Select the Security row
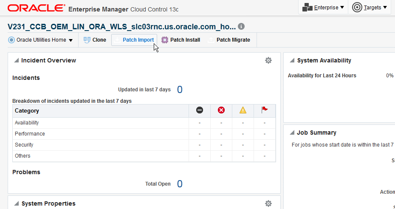Viewport: 395px width, 209px height. click(x=144, y=145)
